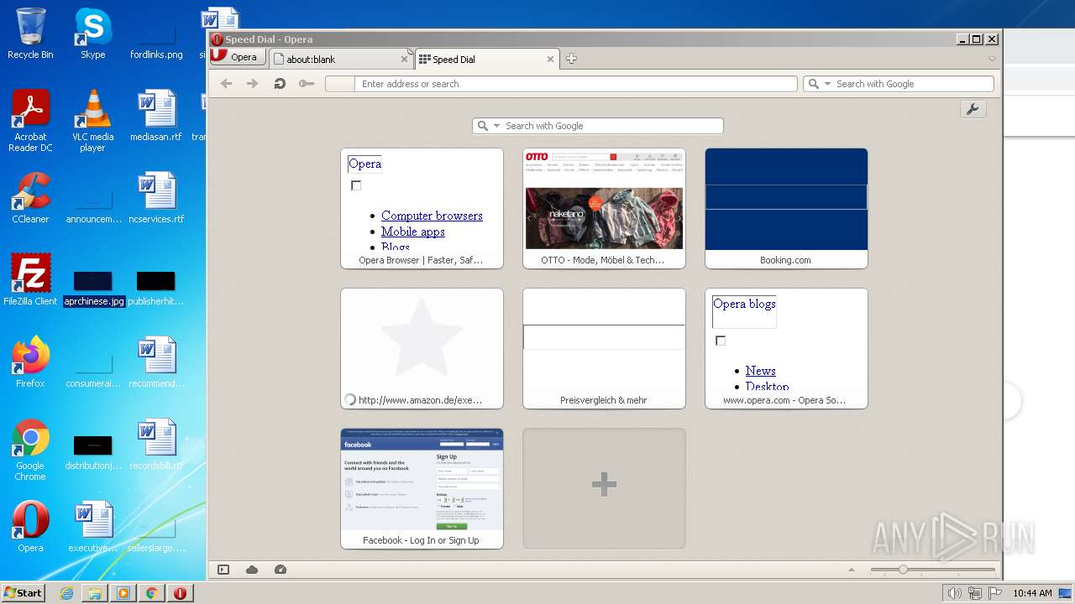The image size is (1075, 604).
Task: Open Chrome from the taskbar
Action: coord(151,593)
